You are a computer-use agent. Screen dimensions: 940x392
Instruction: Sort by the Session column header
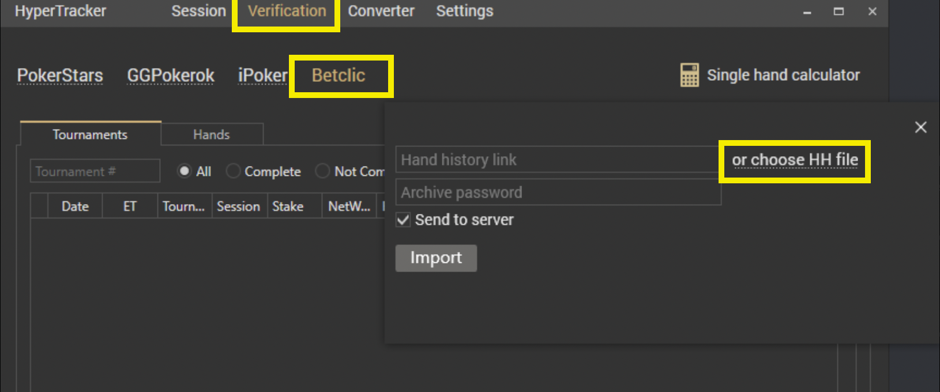coord(239,206)
